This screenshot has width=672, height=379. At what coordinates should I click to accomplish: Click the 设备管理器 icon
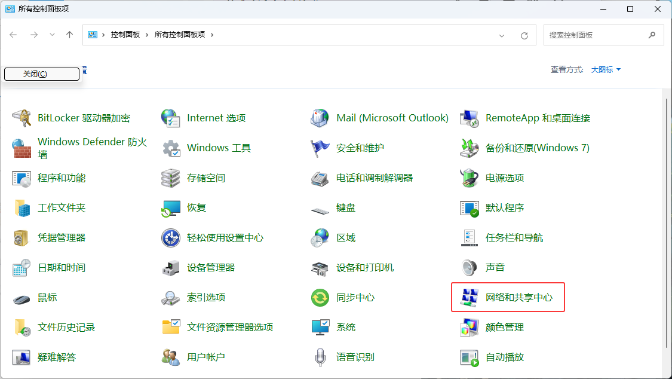[171, 268]
